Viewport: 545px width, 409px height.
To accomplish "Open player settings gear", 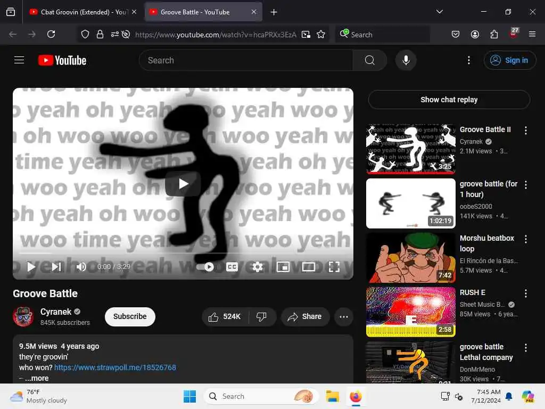I will (257, 267).
